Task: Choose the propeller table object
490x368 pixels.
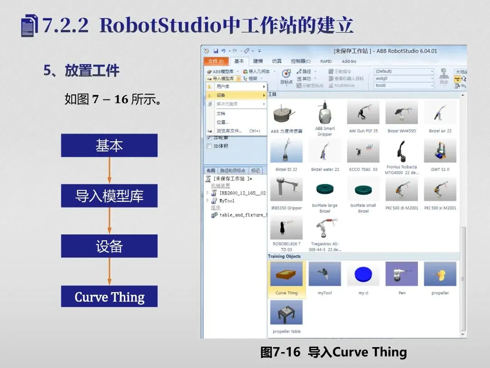Action: point(286,312)
